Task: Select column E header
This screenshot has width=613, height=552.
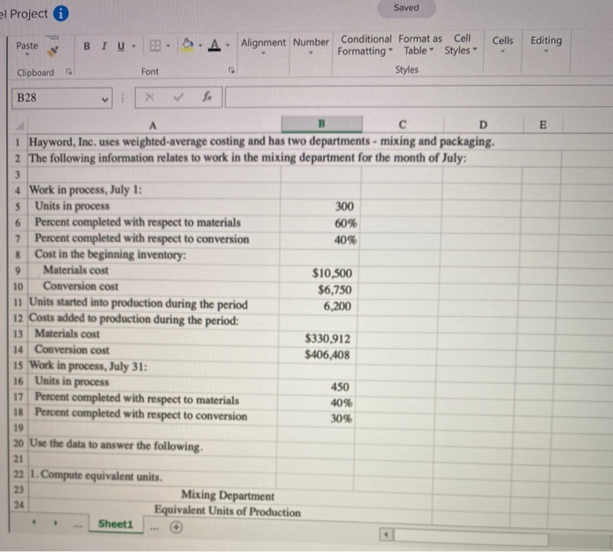Action: (x=543, y=124)
